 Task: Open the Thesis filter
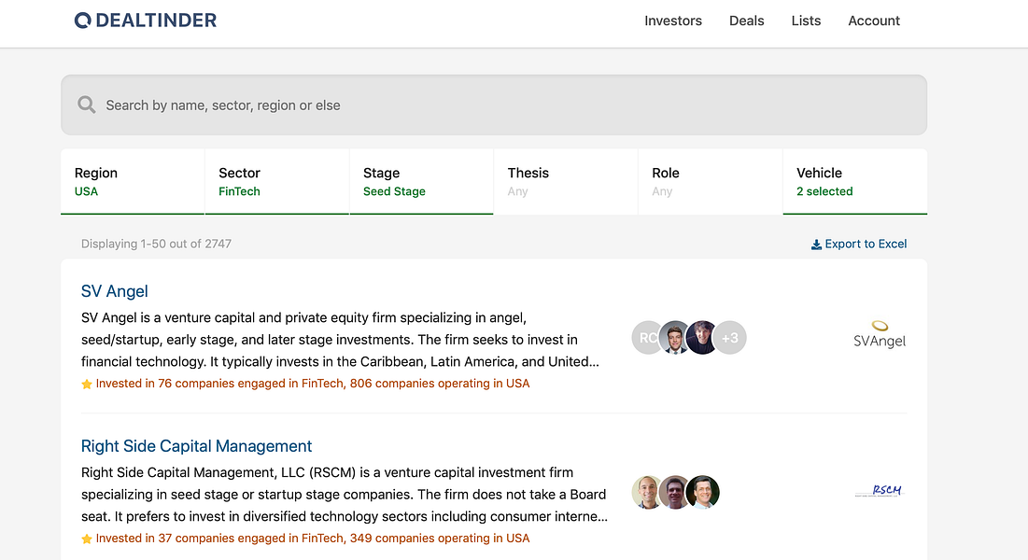pos(566,182)
